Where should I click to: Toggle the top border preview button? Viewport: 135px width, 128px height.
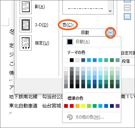(127, 1)
